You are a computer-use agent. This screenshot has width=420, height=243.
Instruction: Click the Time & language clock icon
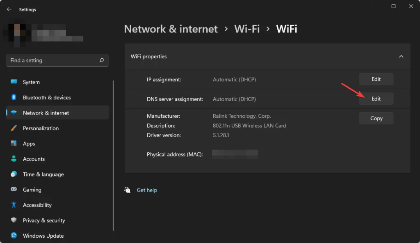[x=14, y=174]
